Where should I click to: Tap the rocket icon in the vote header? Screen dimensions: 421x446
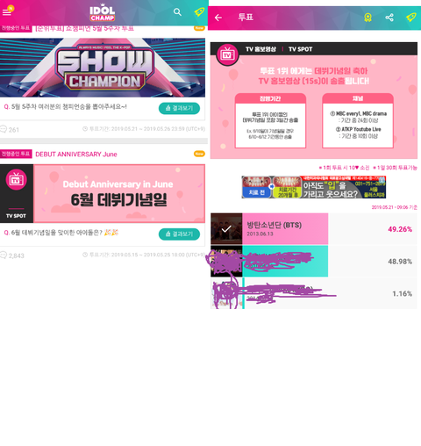tap(411, 18)
